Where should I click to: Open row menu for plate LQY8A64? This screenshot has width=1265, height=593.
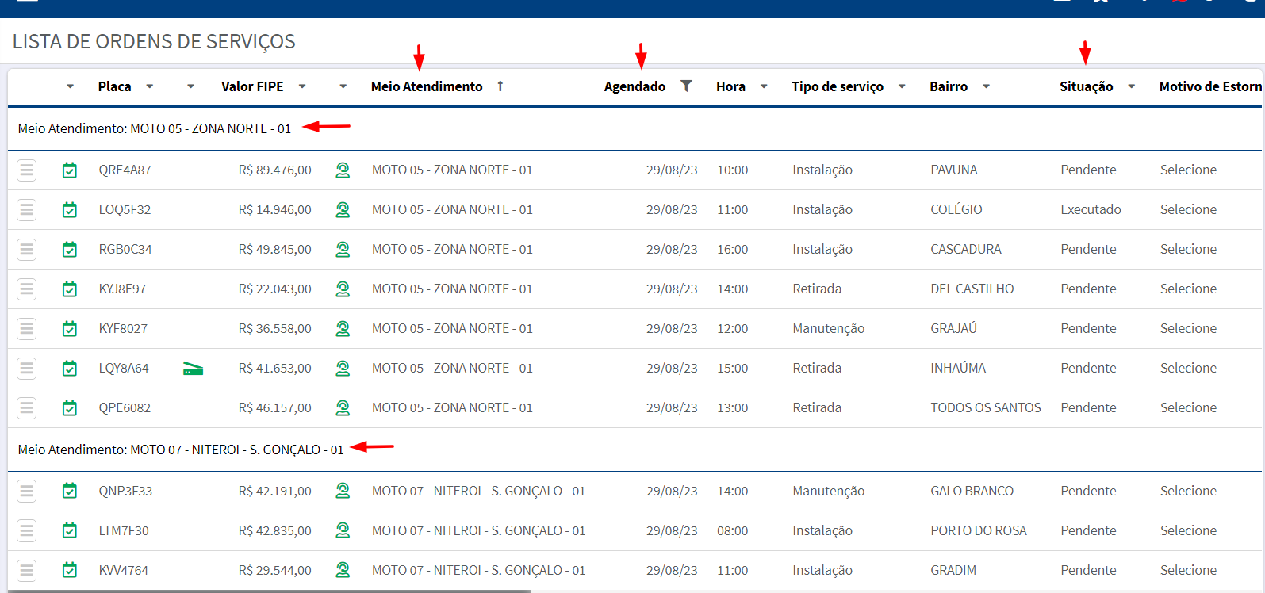click(x=27, y=368)
